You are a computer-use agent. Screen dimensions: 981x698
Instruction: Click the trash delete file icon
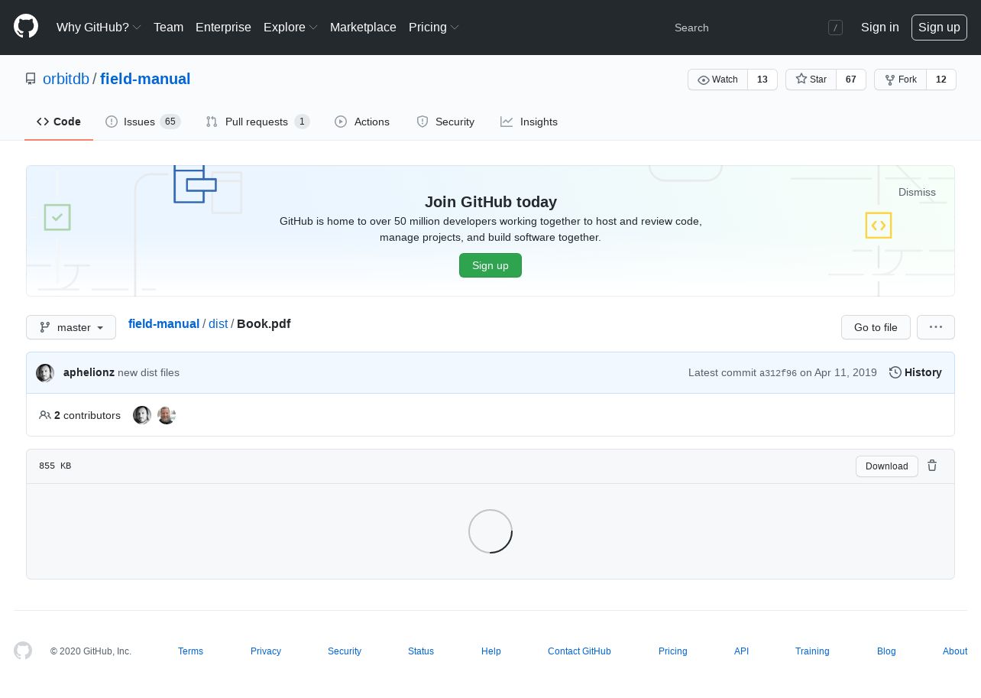[x=932, y=466]
